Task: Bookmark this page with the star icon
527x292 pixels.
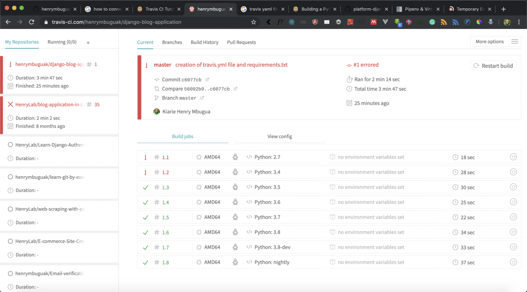Action: click(253, 22)
